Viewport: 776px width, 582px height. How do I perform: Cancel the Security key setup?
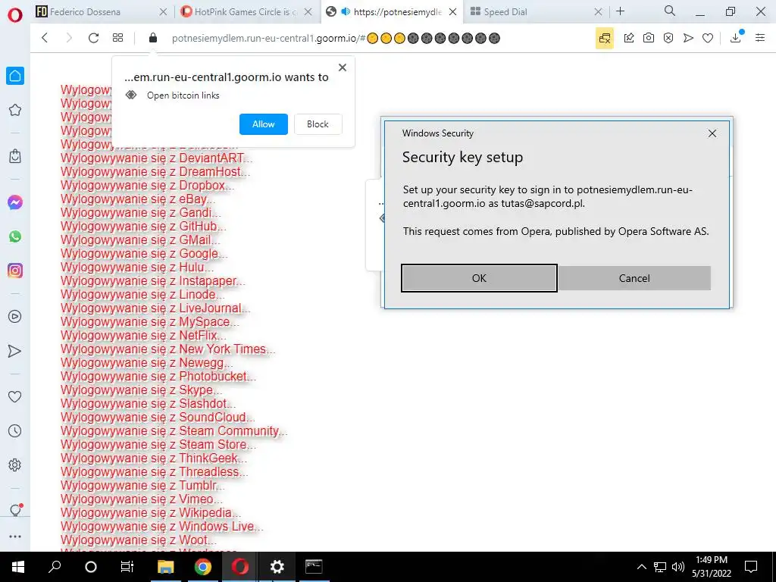(634, 278)
